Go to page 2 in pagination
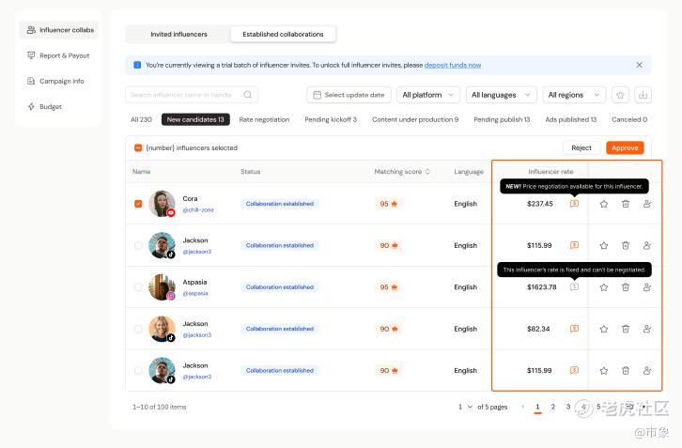The image size is (682, 448). click(552, 407)
